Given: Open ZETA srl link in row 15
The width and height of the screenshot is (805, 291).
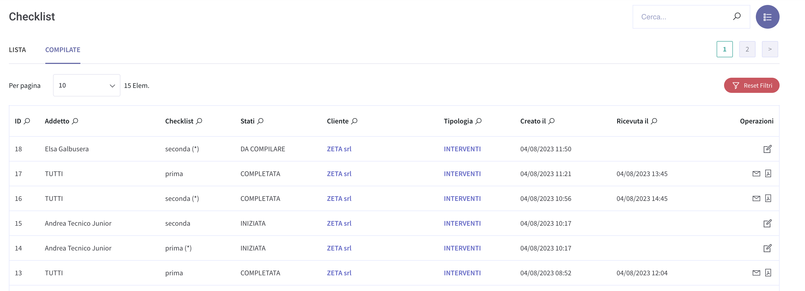Looking at the screenshot, I should tap(339, 223).
